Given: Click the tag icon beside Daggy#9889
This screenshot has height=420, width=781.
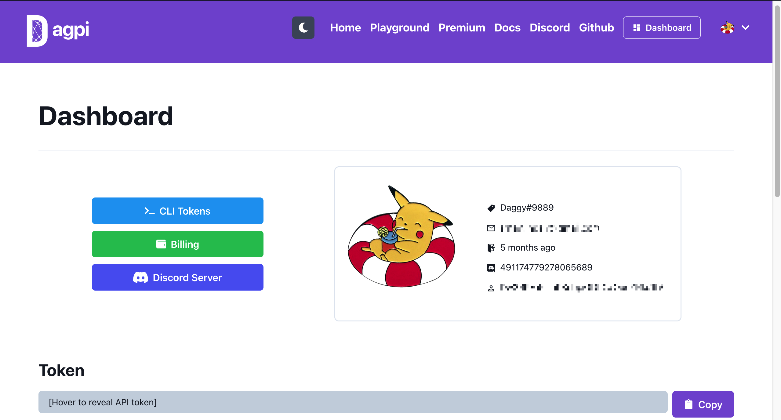Looking at the screenshot, I should tap(491, 208).
